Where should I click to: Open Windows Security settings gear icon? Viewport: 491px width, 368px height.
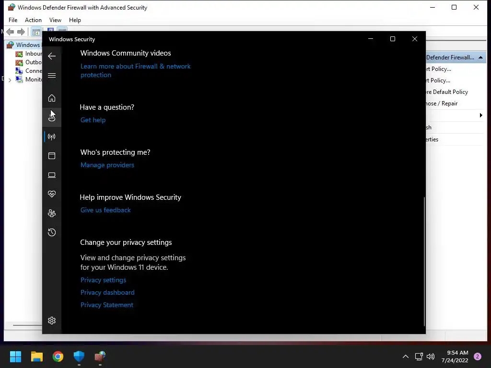pos(52,321)
